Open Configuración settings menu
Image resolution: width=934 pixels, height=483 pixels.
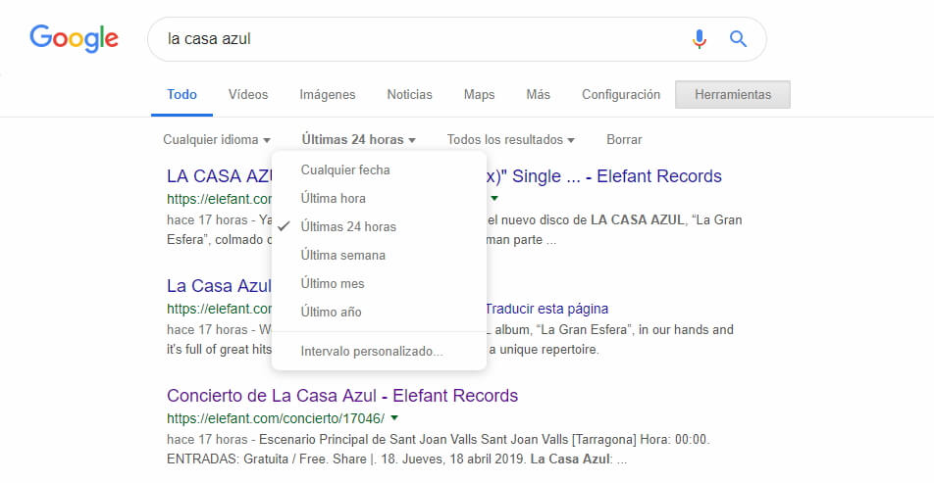coord(621,95)
